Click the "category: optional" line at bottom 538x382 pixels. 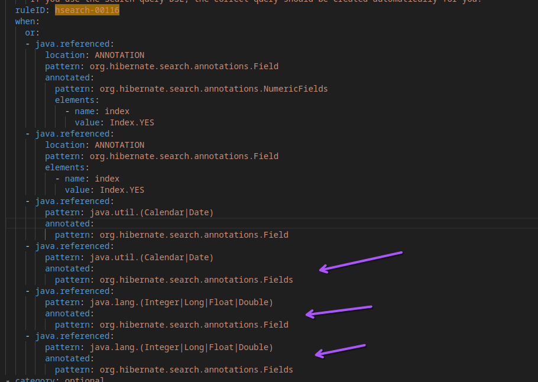click(x=59, y=379)
